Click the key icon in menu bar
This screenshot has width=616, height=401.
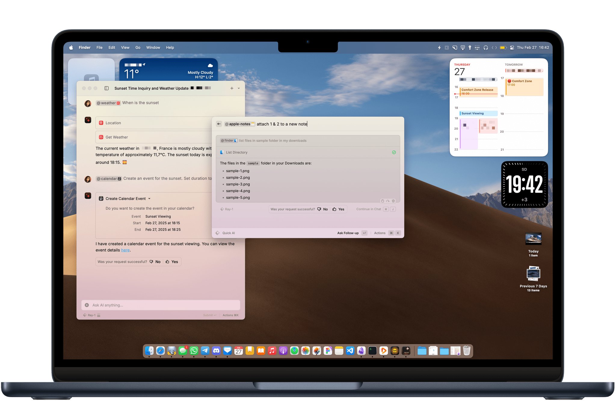point(470,47)
